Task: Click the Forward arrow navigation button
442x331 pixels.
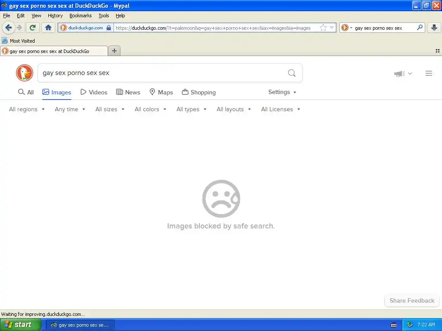Action: coord(19,28)
